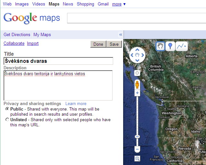Pan the map up with arrow
This screenshot has width=206, height=165.
(x=137, y=50)
